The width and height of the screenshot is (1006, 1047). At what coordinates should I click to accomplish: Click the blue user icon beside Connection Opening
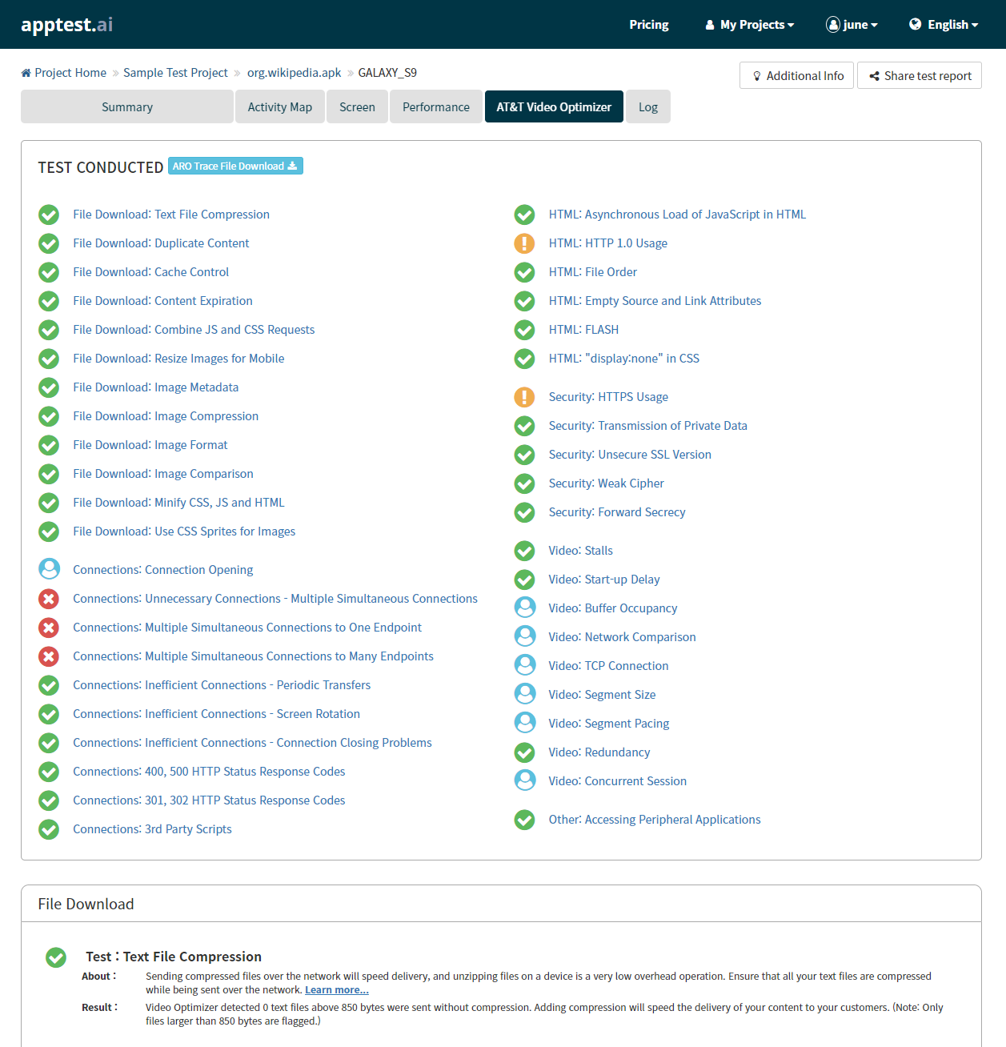tap(49, 569)
